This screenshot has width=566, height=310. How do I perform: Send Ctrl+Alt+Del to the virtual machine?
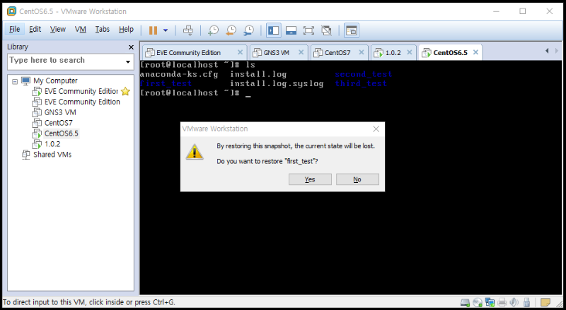click(x=188, y=30)
